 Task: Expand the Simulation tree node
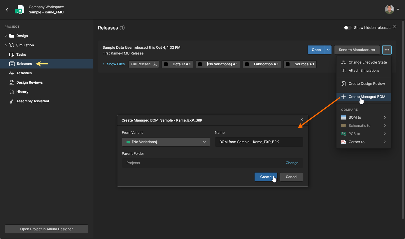pos(6,45)
